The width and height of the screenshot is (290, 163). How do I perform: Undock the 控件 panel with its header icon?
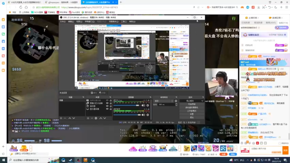pyautogui.click(x=203, y=97)
